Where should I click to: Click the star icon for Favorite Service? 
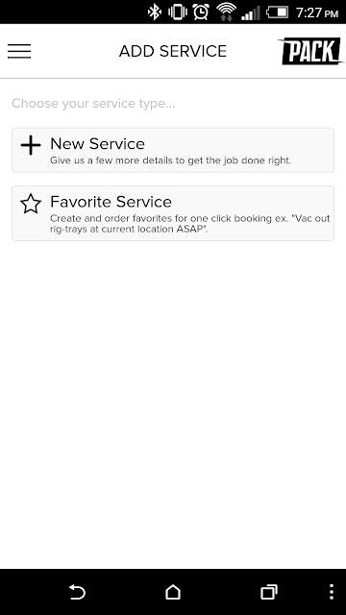click(x=31, y=204)
